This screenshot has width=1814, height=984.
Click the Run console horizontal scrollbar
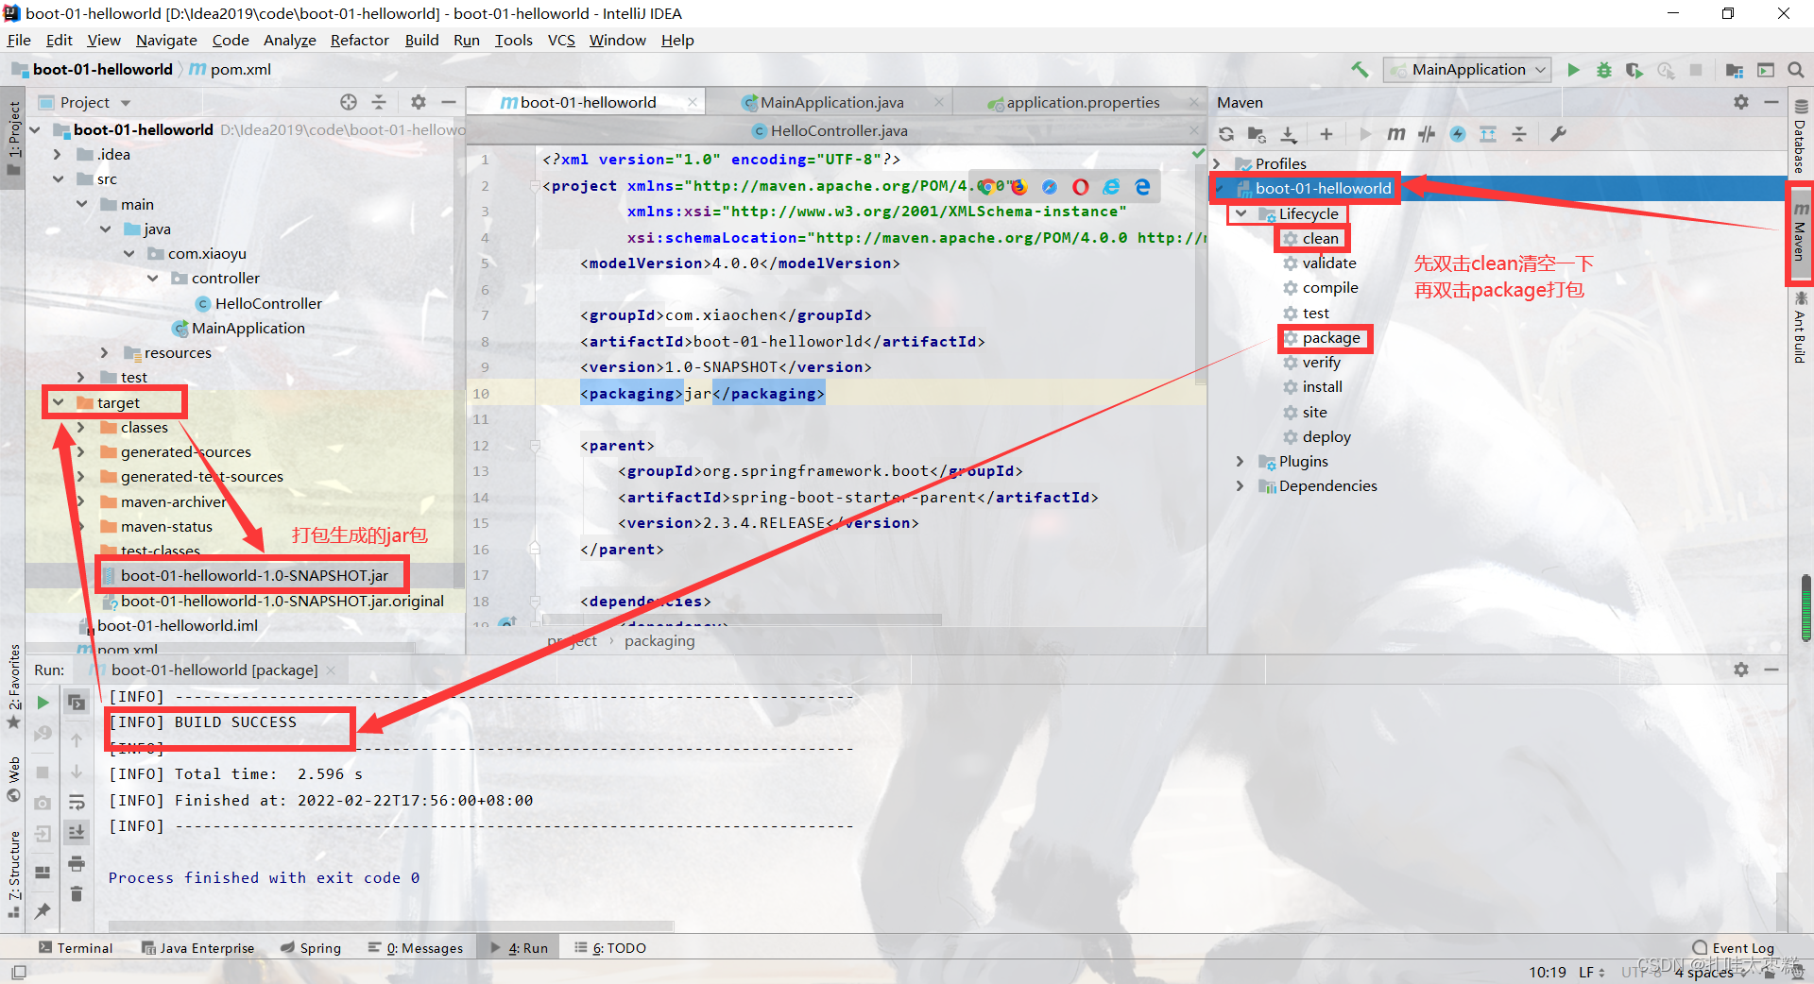390,925
